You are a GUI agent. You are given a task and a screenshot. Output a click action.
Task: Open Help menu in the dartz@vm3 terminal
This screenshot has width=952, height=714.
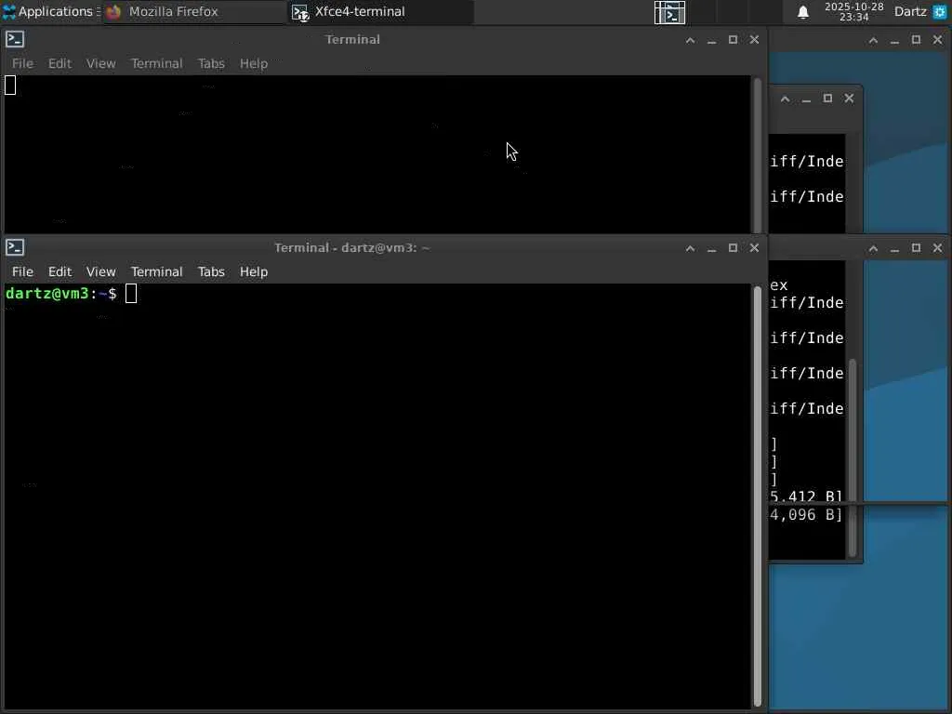(253, 271)
